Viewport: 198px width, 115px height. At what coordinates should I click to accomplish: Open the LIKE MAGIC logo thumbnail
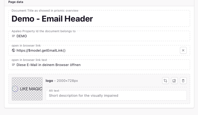[x=27, y=89]
